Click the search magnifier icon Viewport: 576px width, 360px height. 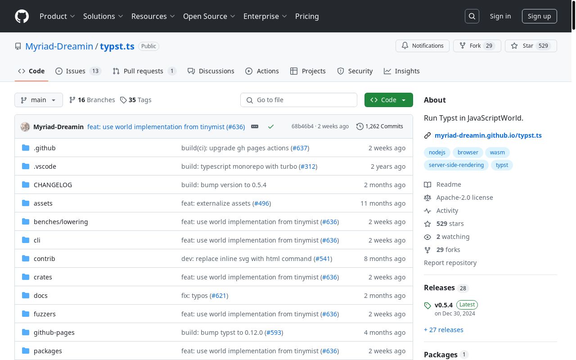click(x=472, y=16)
